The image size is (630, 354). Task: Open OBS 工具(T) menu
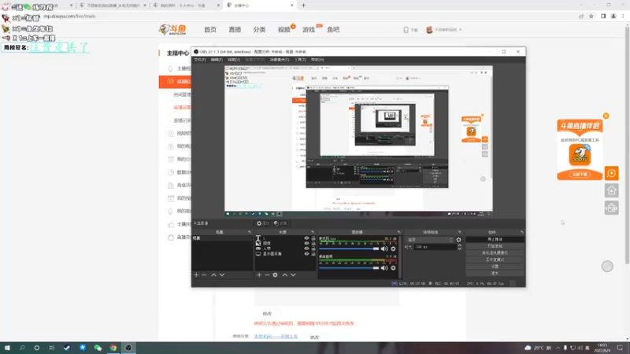tap(300, 60)
